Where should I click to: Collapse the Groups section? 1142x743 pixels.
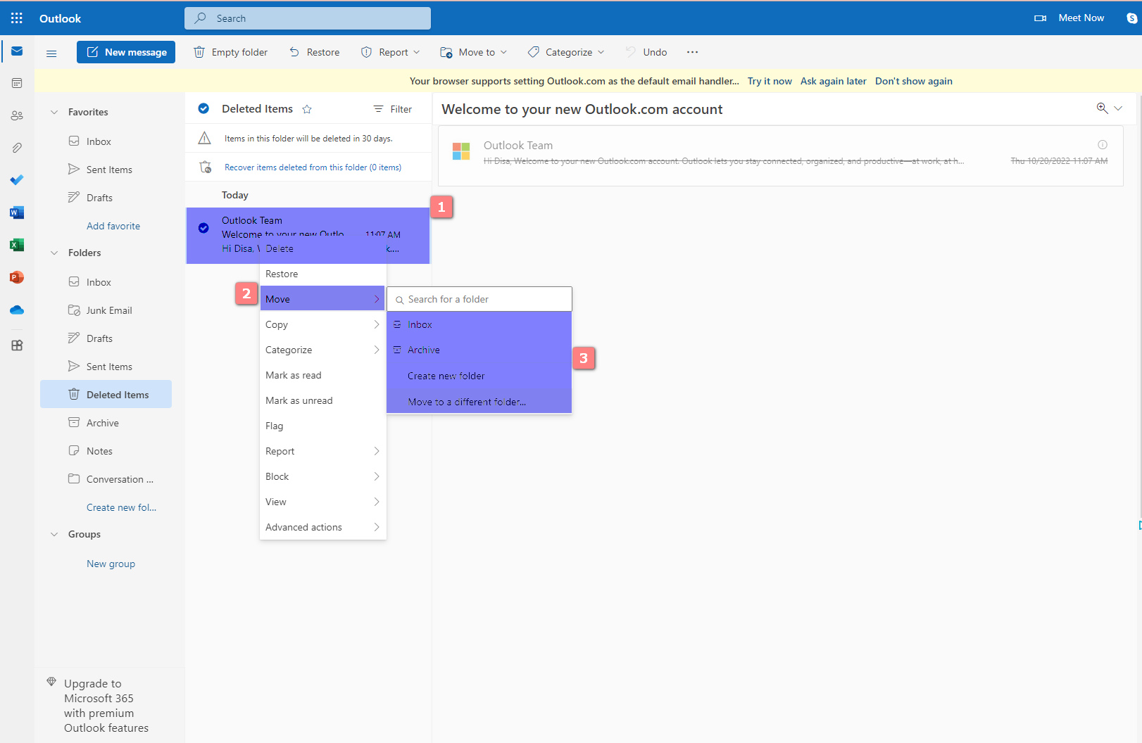click(54, 534)
